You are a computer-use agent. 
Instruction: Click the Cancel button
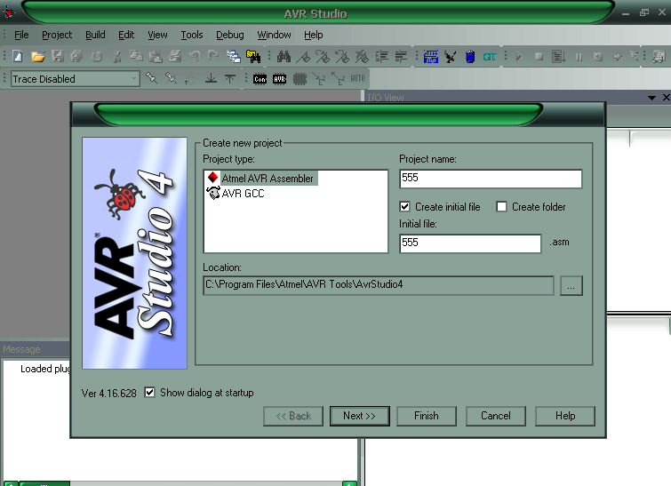tap(496, 416)
